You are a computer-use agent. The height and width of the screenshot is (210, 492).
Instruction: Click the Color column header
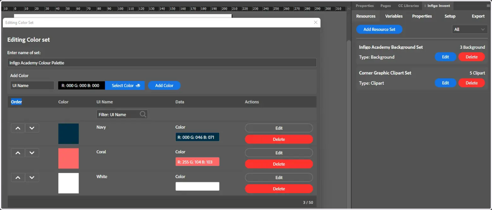click(63, 102)
